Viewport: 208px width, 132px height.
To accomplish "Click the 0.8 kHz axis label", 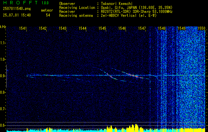I will point(3,92).
